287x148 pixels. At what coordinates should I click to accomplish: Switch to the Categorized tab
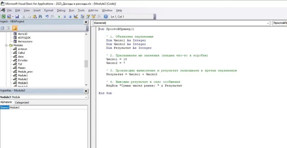click(x=22, y=102)
